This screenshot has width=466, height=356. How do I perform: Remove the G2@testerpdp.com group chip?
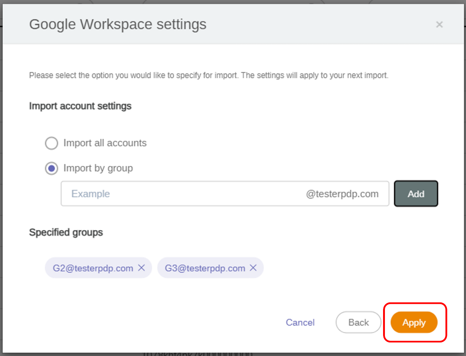(x=141, y=268)
